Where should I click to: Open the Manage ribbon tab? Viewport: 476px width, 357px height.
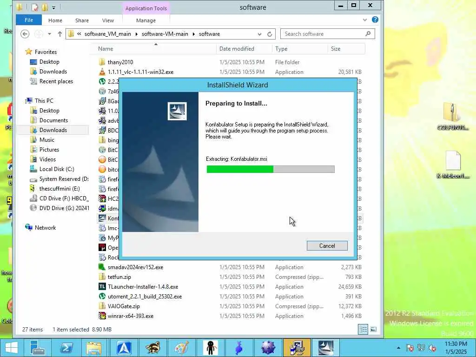click(145, 20)
